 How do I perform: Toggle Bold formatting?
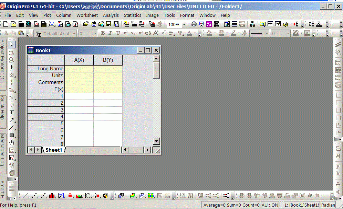103,33
